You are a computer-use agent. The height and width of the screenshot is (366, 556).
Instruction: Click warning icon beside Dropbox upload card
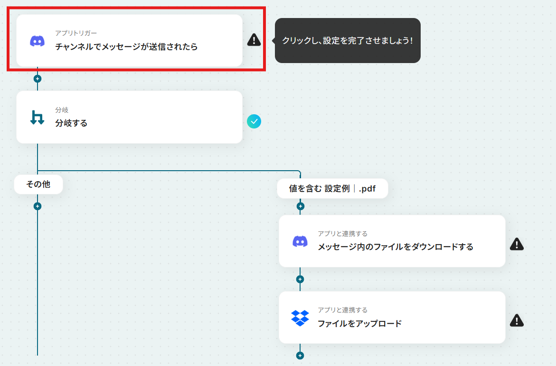click(x=517, y=320)
